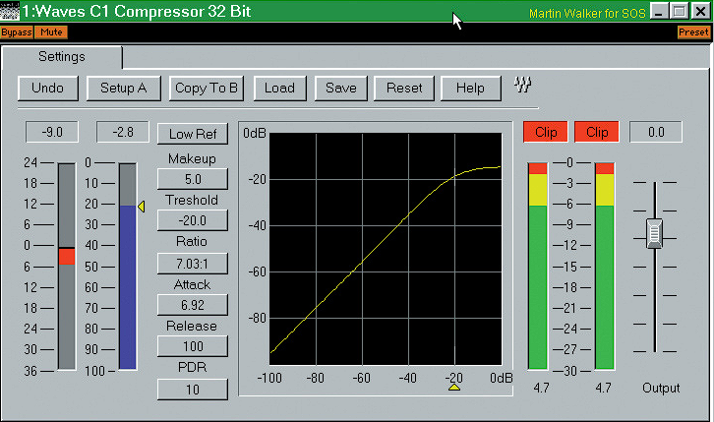714x422 pixels.
Task: Click the Load button
Action: click(279, 89)
